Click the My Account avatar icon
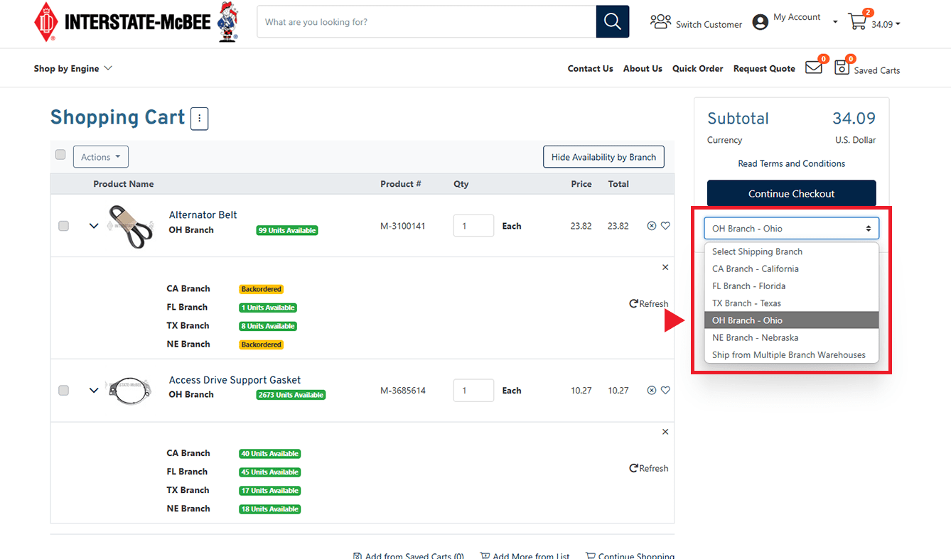 click(761, 22)
